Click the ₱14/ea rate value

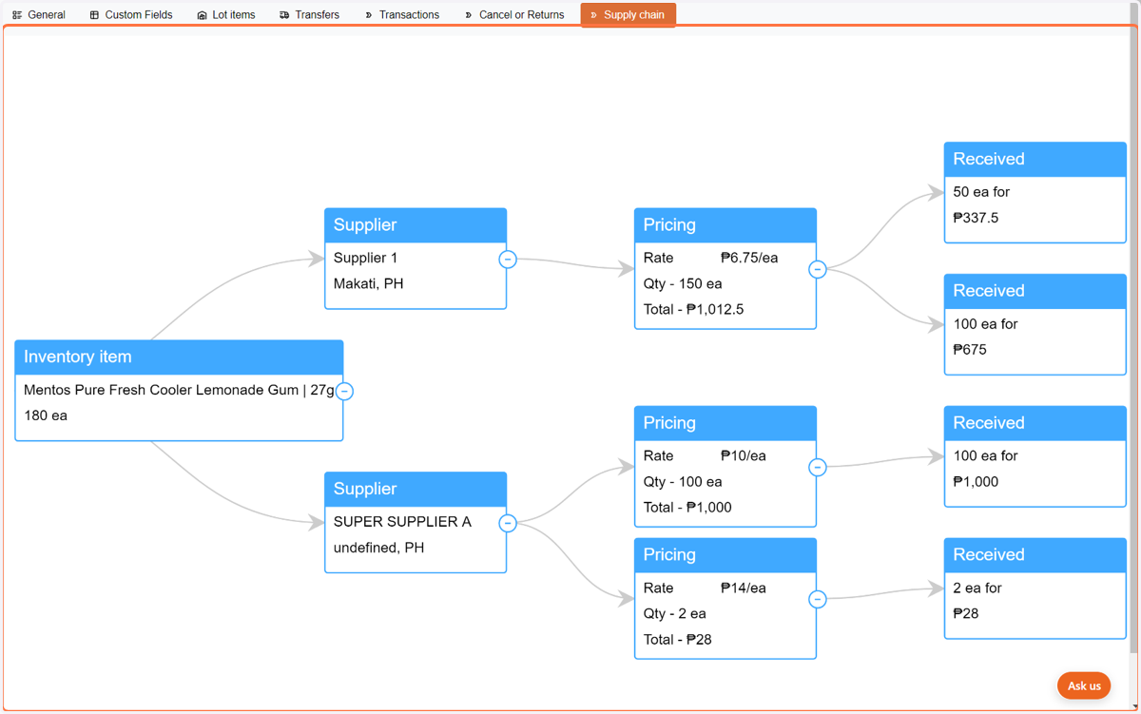tap(744, 588)
